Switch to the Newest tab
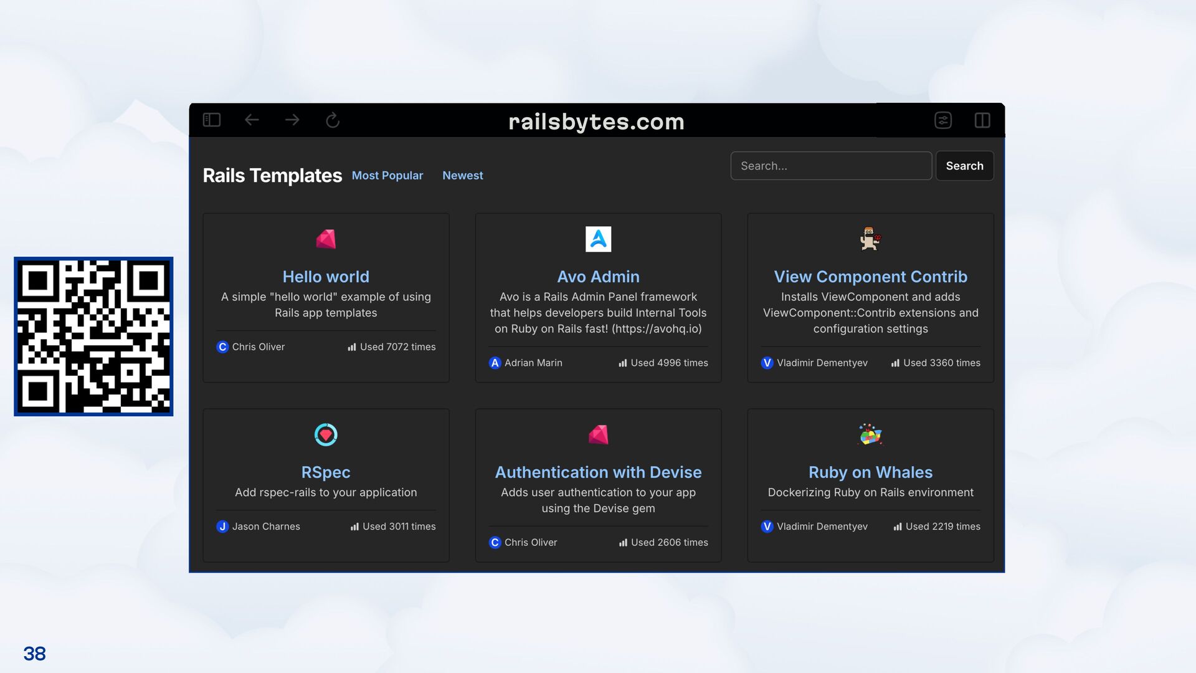Image resolution: width=1196 pixels, height=673 pixels. click(462, 176)
